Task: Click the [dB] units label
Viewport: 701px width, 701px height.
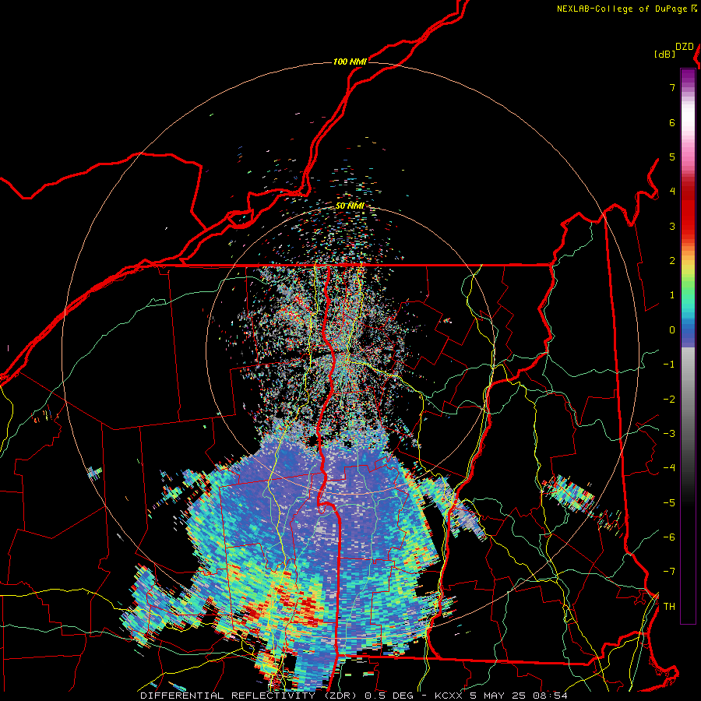Action: click(664, 55)
